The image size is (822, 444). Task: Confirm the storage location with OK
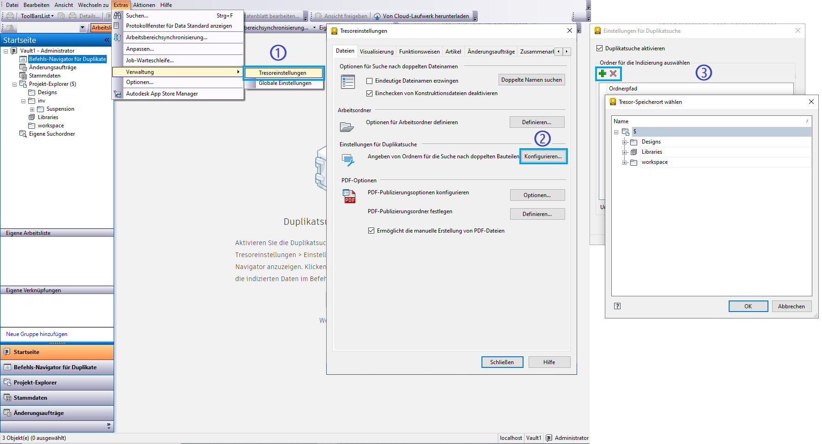(x=749, y=306)
